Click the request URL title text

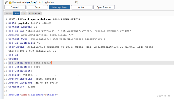pyautogui.click(x=45, y=2)
